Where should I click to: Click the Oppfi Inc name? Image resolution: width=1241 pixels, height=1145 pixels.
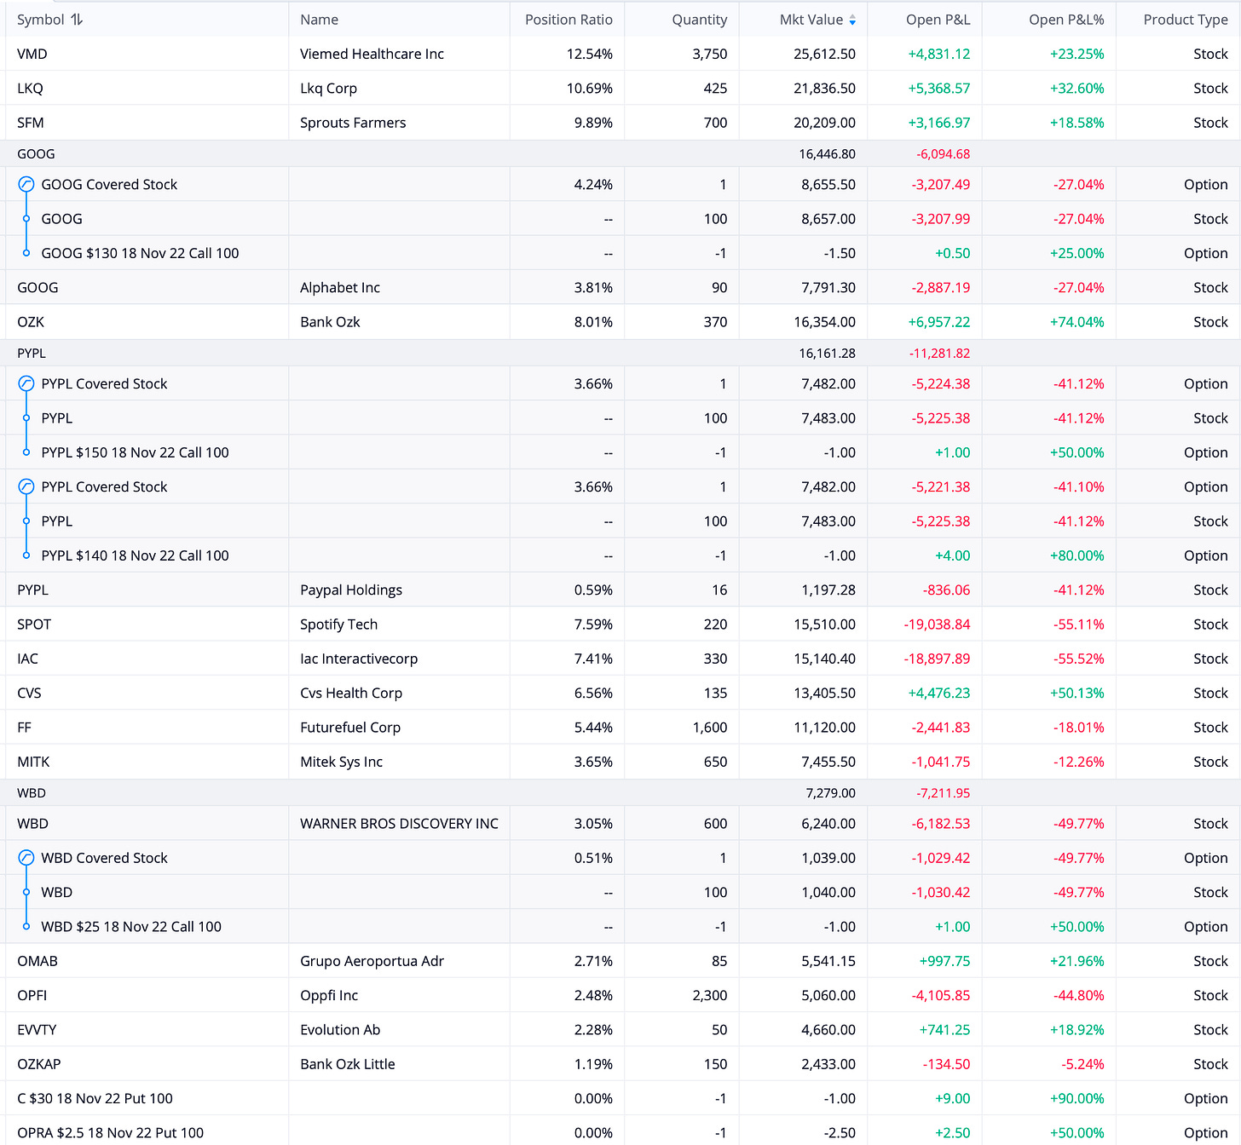[x=329, y=995]
